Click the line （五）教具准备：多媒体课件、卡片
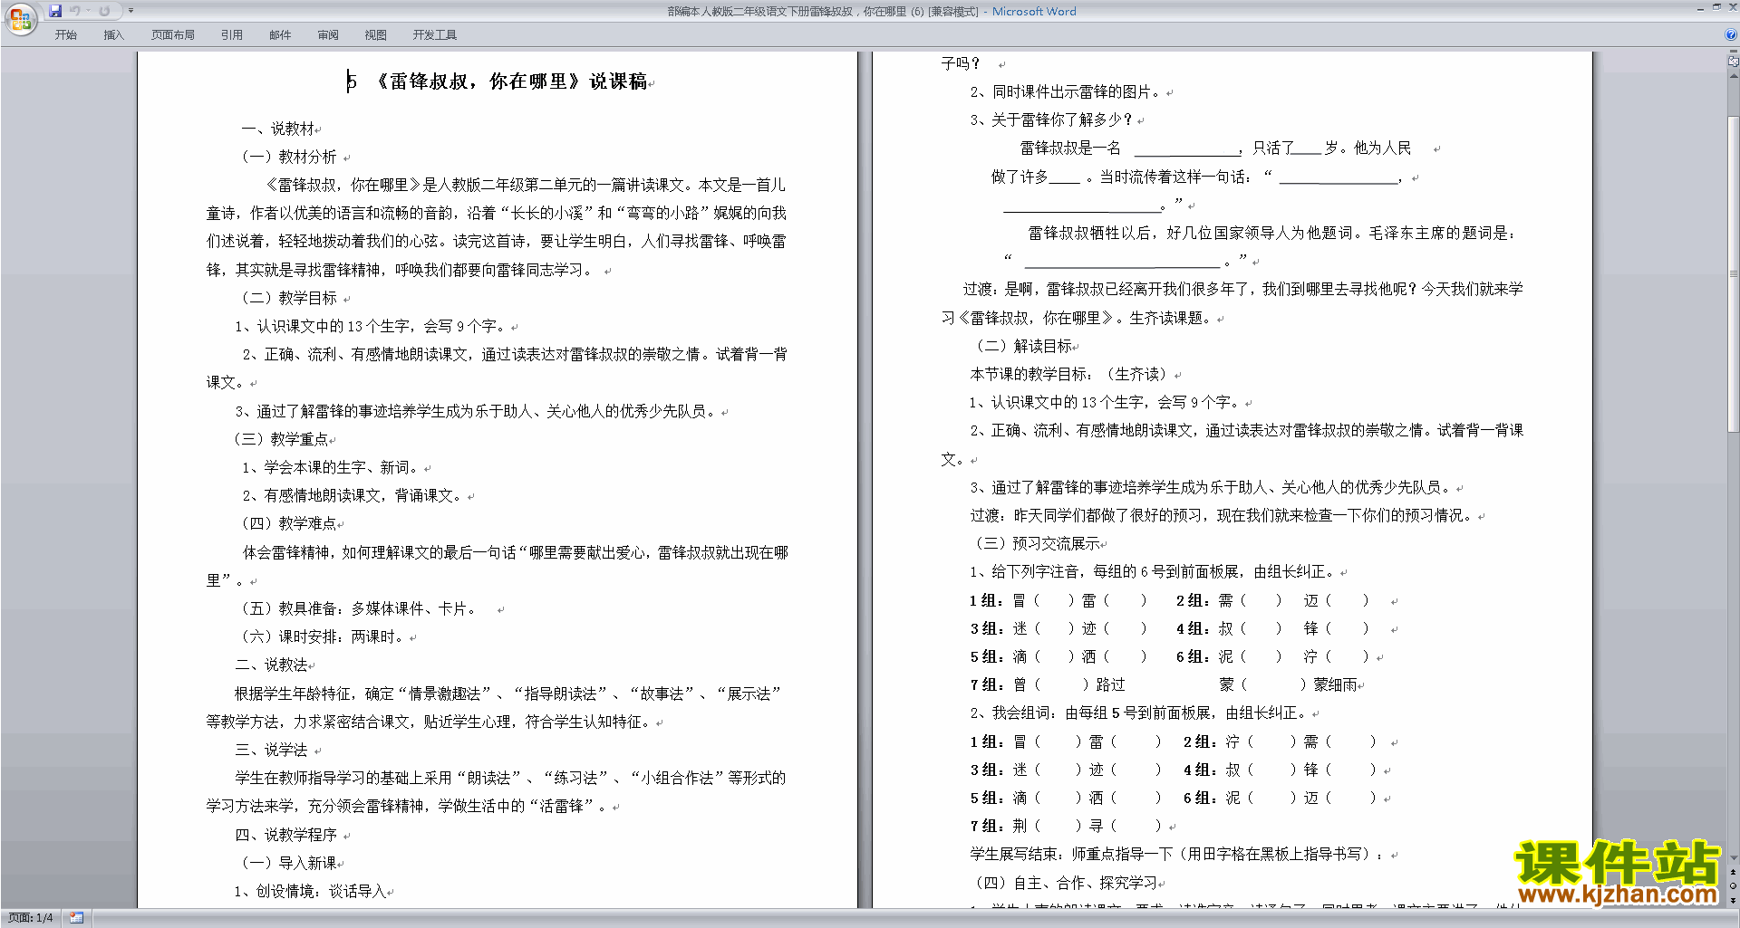The height and width of the screenshot is (928, 1740). (x=359, y=608)
